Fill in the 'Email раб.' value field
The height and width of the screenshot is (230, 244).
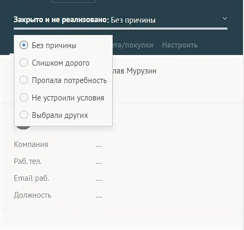99,179
